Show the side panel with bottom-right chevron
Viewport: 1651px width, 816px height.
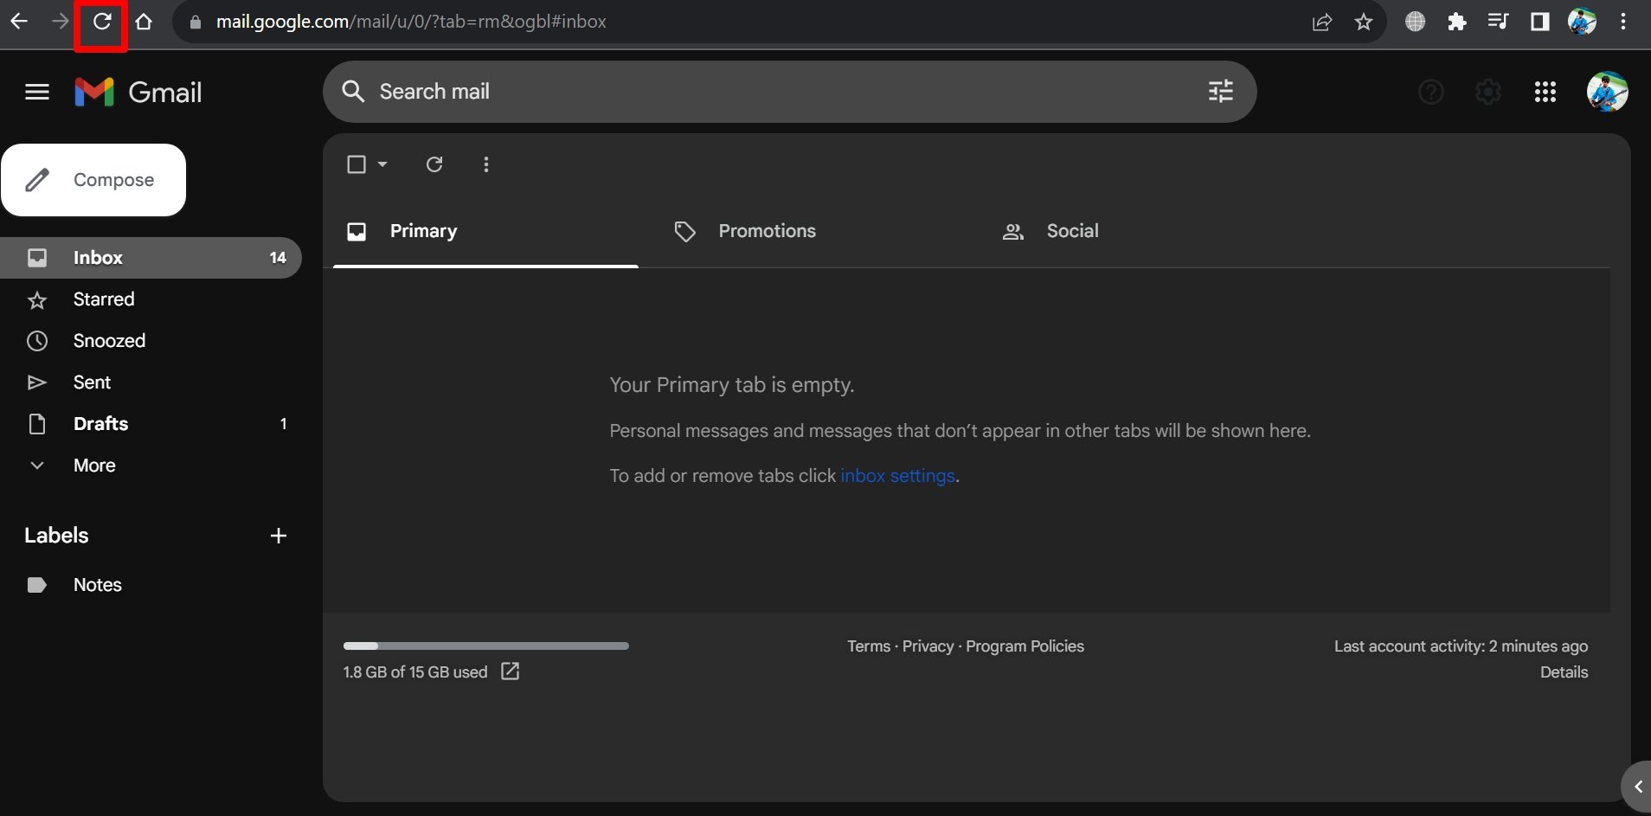pyautogui.click(x=1637, y=787)
